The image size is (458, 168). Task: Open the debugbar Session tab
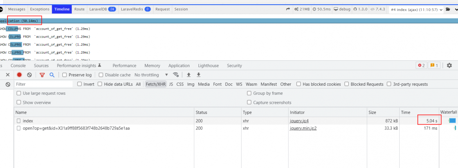pyautogui.click(x=181, y=9)
